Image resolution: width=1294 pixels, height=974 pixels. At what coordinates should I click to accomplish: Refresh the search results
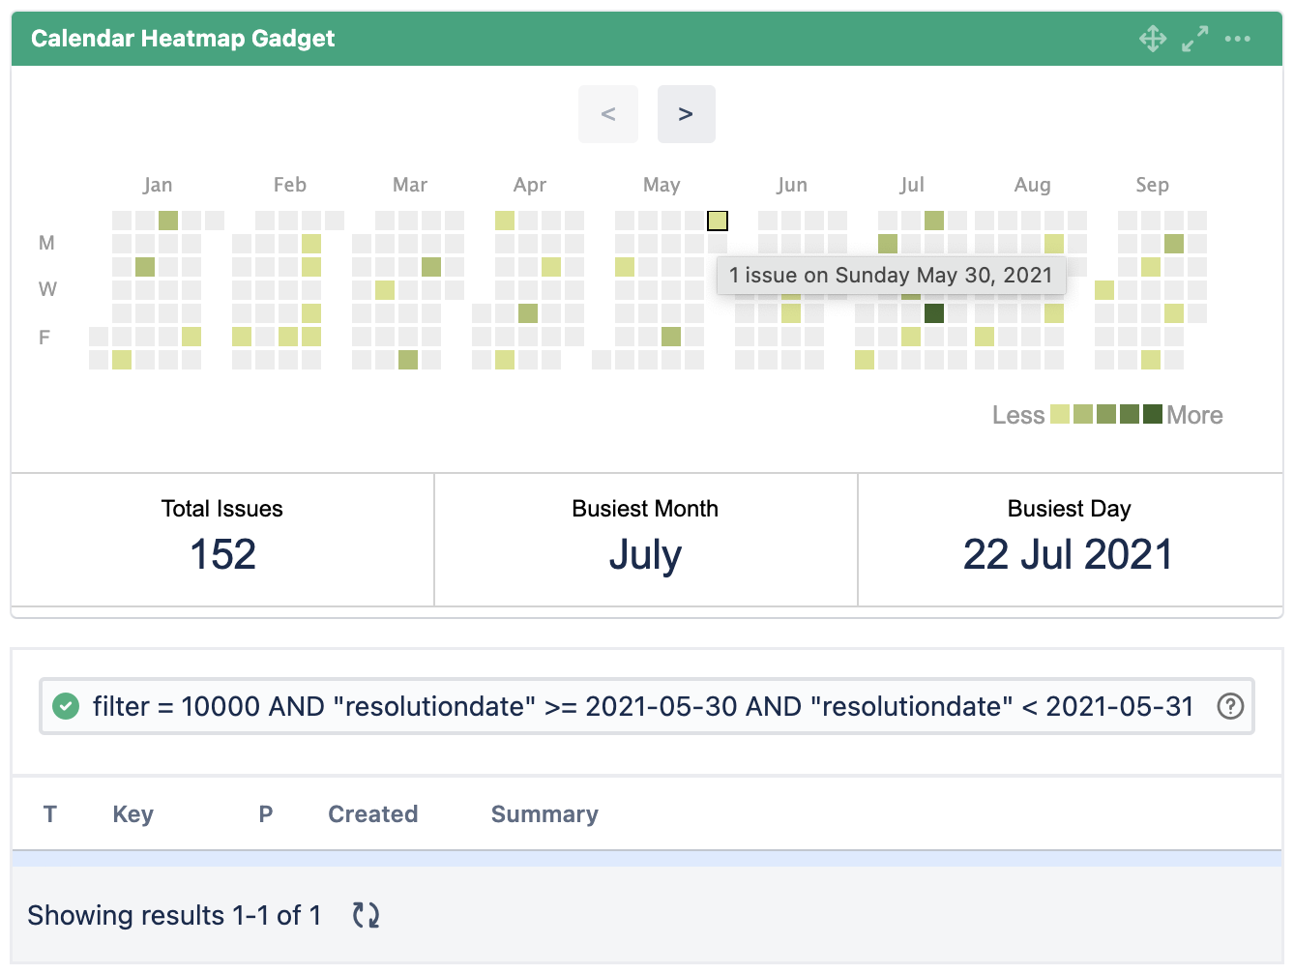tap(366, 915)
